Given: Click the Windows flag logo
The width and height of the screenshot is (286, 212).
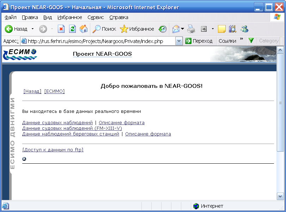Looking at the screenshot, I should coord(277,17).
